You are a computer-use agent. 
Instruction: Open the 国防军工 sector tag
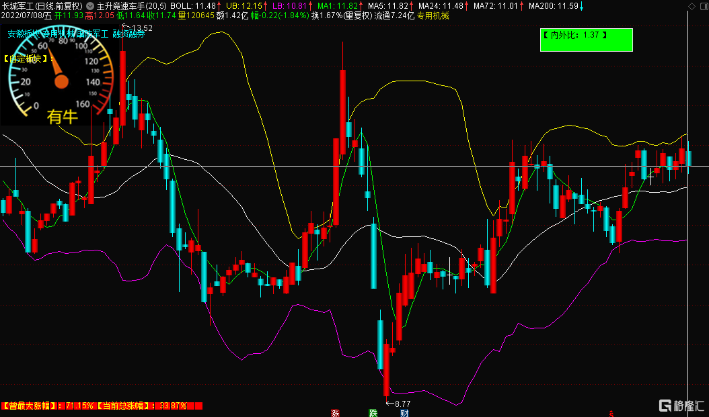point(93,34)
